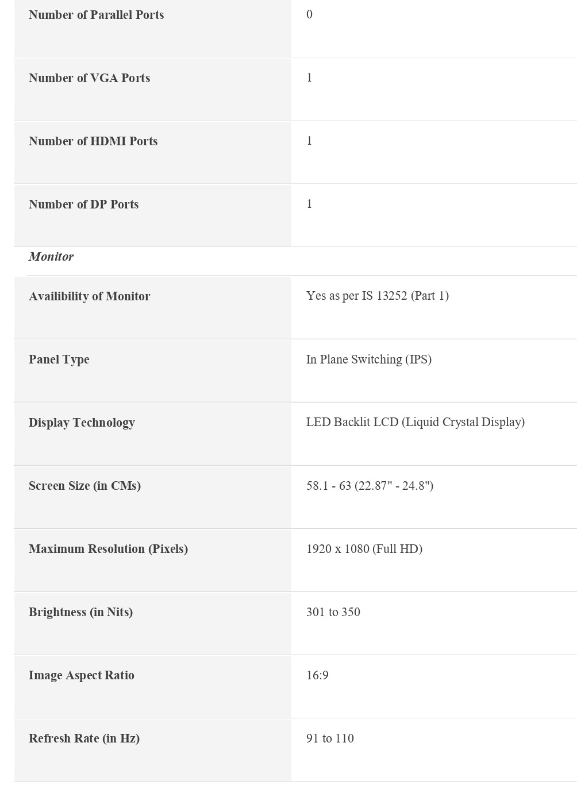Click the Number of DP Ports label

83,204
